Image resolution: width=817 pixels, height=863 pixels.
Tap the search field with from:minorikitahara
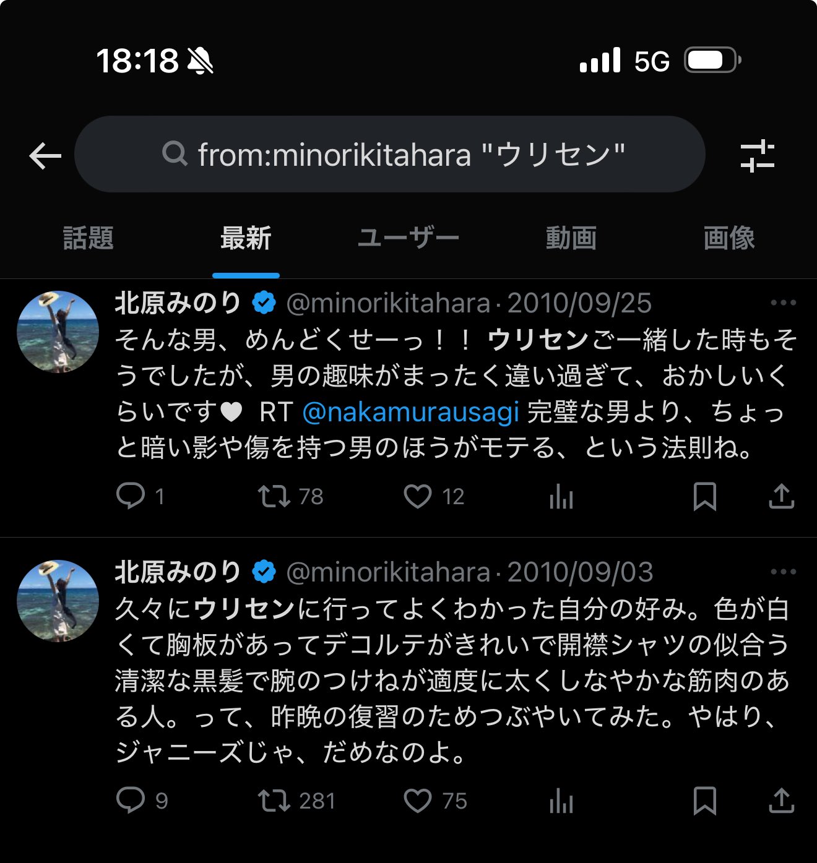tap(390, 155)
